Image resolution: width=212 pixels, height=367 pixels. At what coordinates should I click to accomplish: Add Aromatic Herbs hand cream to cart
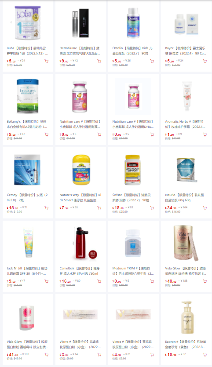205,134
